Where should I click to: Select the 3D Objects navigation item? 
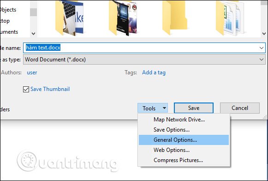click(x=8, y=10)
